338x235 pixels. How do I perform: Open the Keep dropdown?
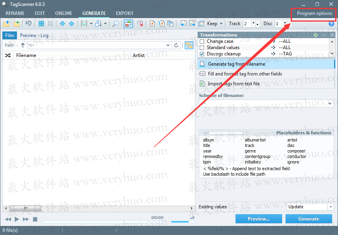coord(221,24)
